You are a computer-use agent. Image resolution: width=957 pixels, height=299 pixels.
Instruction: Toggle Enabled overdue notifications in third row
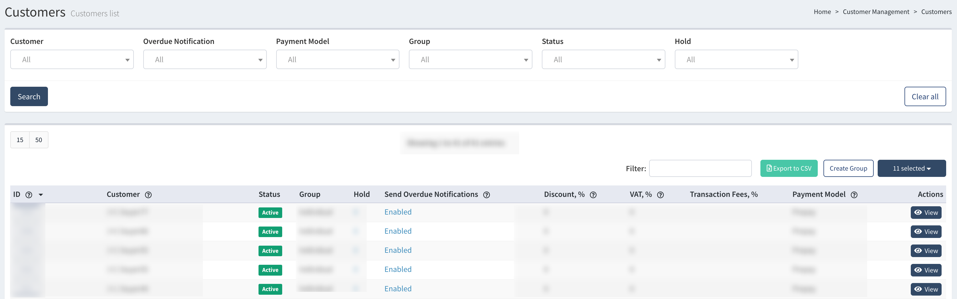(397, 250)
